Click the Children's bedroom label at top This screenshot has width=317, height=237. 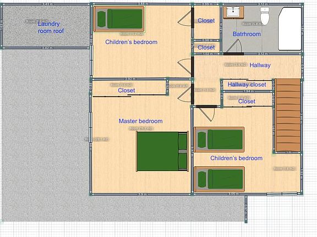coord(131,42)
